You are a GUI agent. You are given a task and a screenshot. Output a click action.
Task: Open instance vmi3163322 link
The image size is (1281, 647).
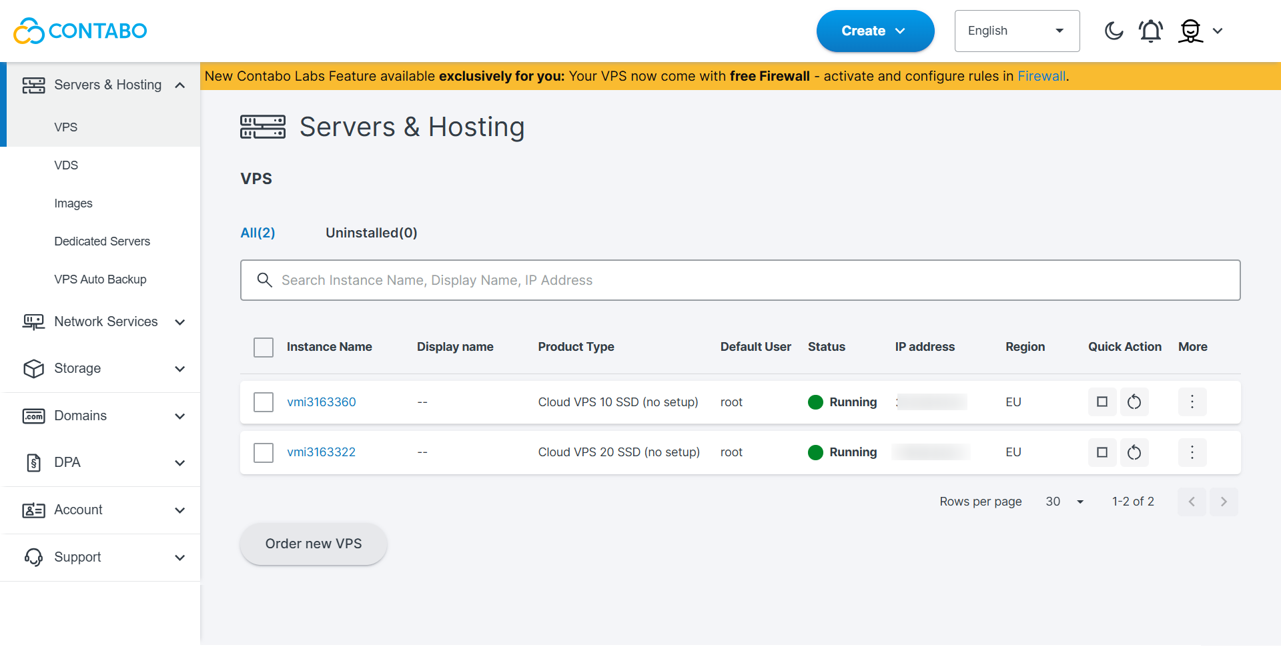pyautogui.click(x=321, y=452)
